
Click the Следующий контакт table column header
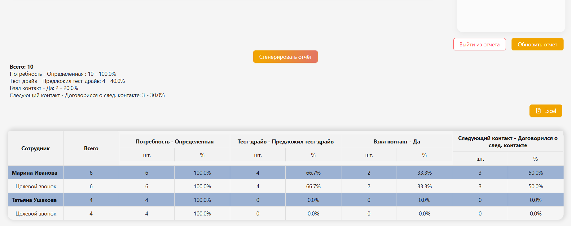(x=507, y=142)
